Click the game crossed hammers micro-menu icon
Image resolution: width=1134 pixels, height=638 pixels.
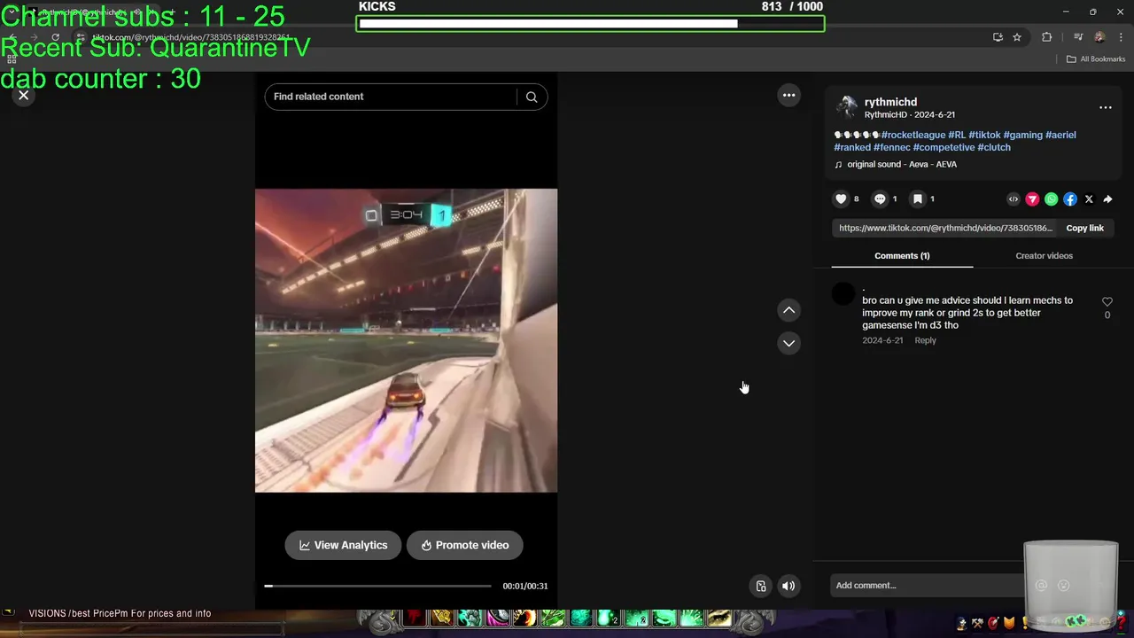pos(977,623)
